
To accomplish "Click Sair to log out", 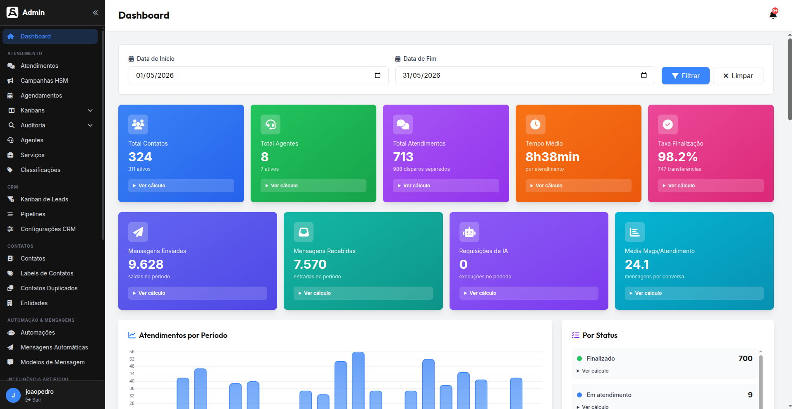I will click(33, 400).
